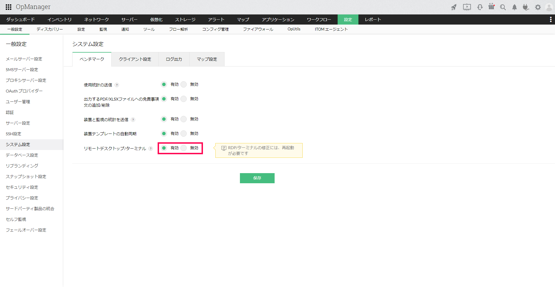Open セキュリティ設定 in the sidebar
Image resolution: width=555 pixels, height=287 pixels.
click(x=22, y=187)
